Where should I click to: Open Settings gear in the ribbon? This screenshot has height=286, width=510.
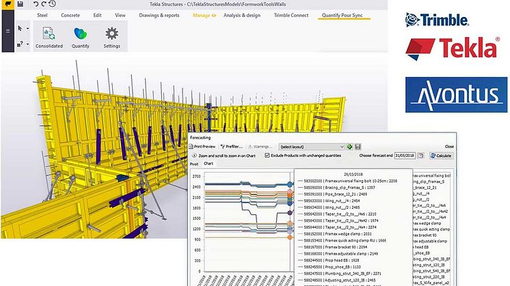pos(111,33)
